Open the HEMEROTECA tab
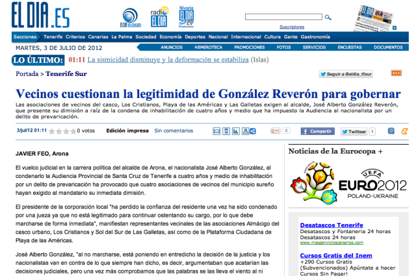 coord(208,47)
